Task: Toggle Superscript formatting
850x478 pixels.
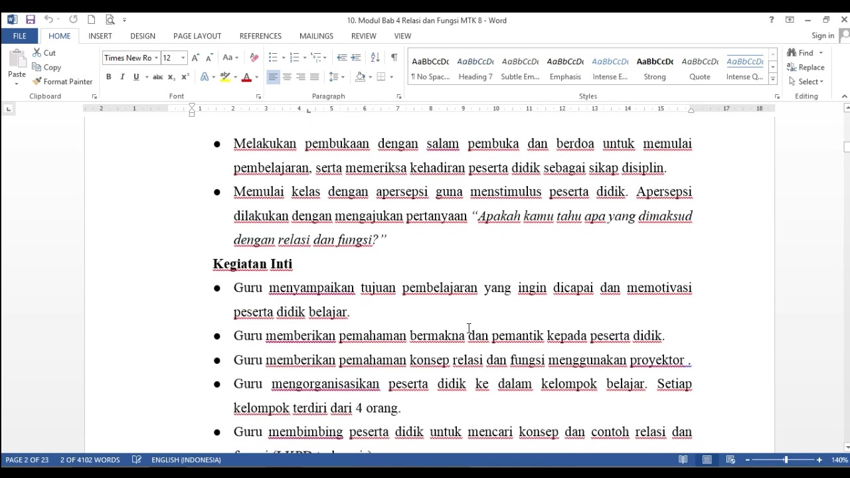Action: click(x=185, y=77)
